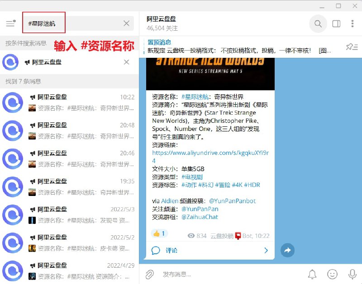Remove the 阿里云盘盘 chat search filter

(x=126, y=62)
